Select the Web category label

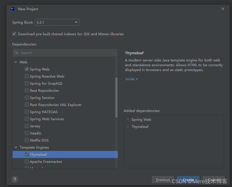pyautogui.click(x=23, y=62)
